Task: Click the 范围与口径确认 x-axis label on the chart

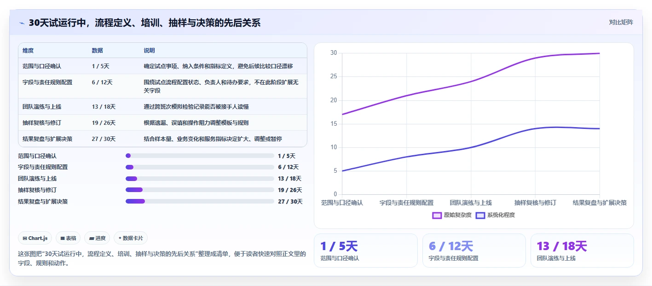Action: tap(342, 203)
